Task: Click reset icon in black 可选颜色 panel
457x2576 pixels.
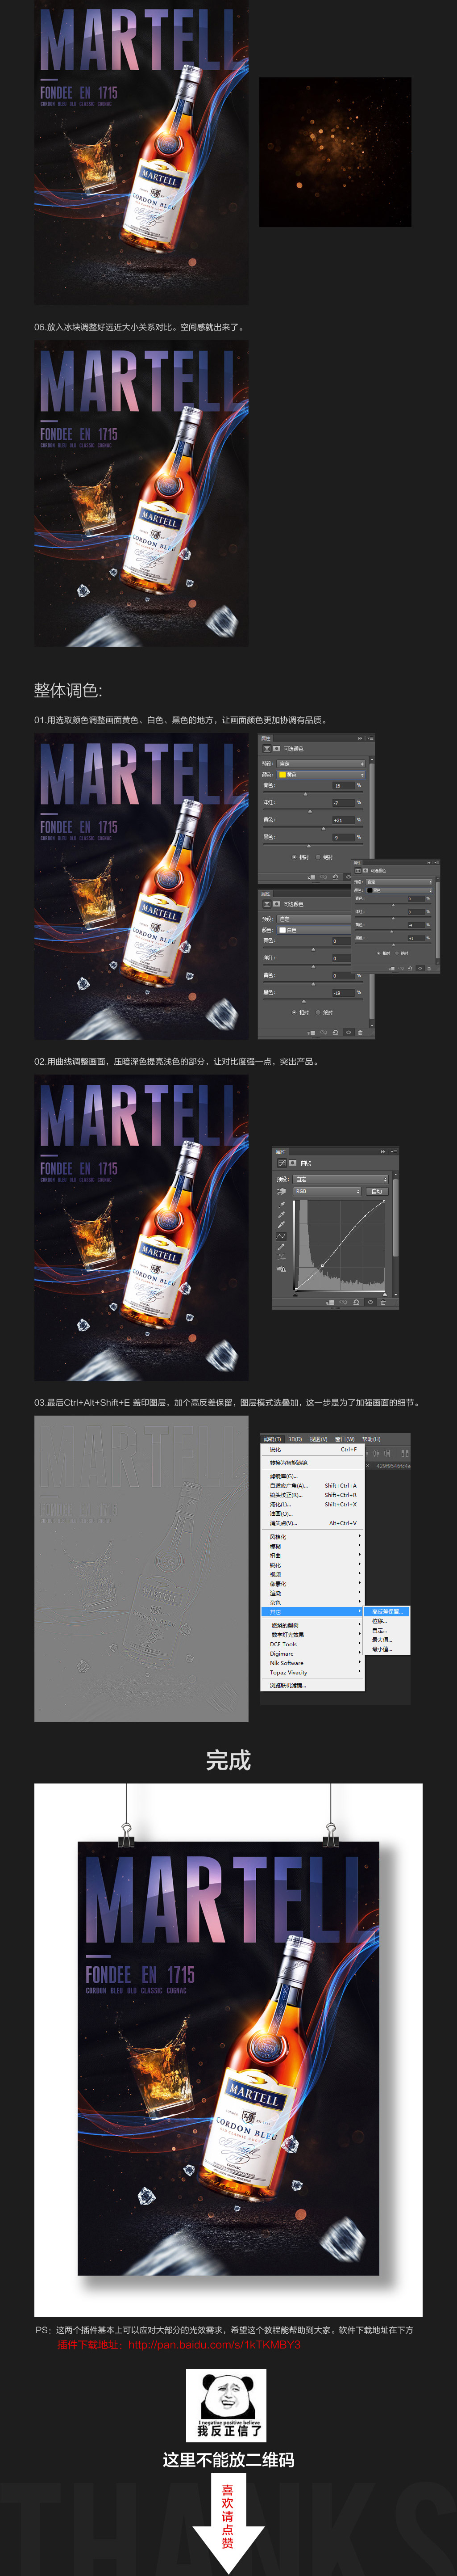Action: point(410,969)
